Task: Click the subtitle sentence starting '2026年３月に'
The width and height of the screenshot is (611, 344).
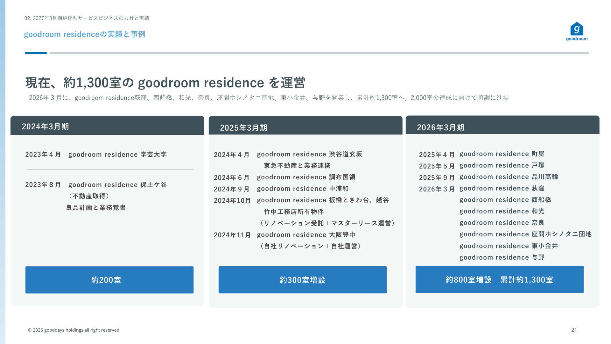Action: click(x=269, y=98)
